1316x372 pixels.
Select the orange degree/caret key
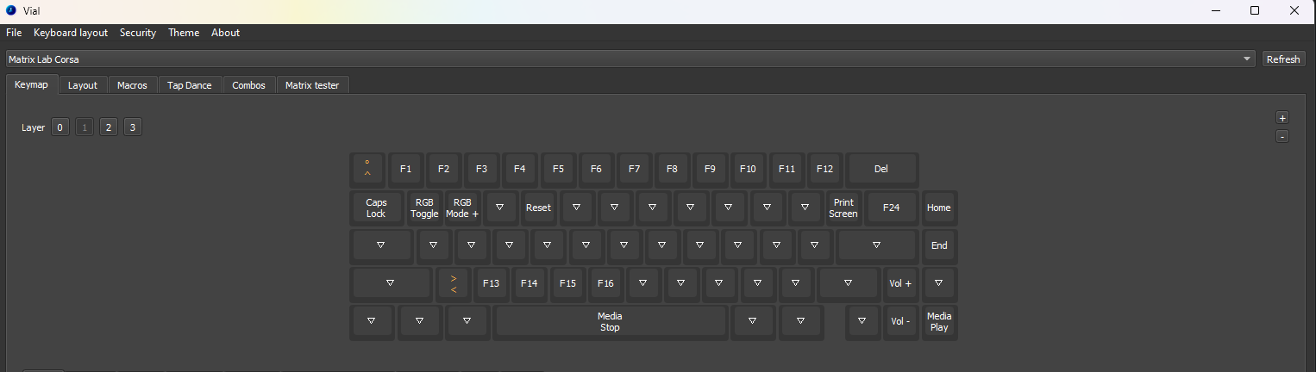pos(367,169)
